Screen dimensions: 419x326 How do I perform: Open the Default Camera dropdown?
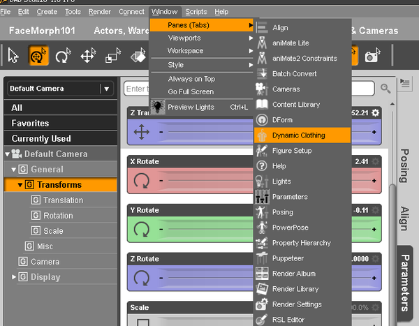pyautogui.click(x=60, y=89)
